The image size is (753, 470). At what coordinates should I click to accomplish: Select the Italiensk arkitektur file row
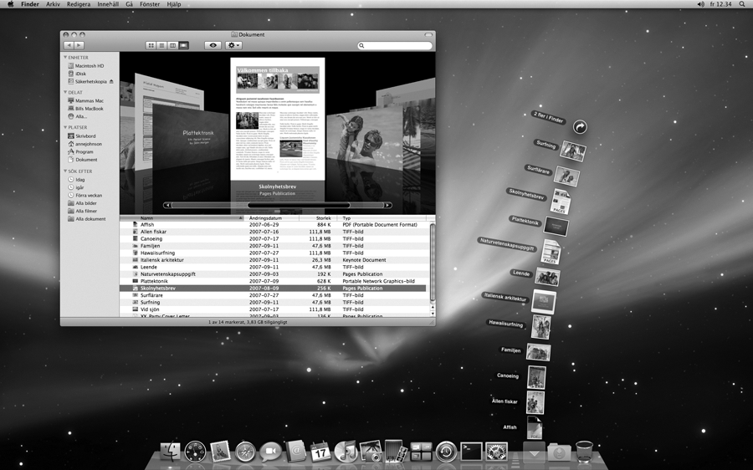coord(272,260)
